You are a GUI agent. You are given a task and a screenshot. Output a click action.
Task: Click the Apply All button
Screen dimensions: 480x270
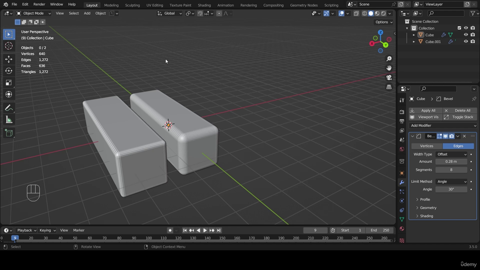tap(425, 111)
